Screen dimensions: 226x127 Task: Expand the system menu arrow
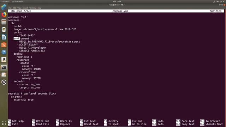point(224,1)
